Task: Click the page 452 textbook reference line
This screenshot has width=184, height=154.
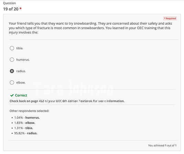Action: coord(67,101)
